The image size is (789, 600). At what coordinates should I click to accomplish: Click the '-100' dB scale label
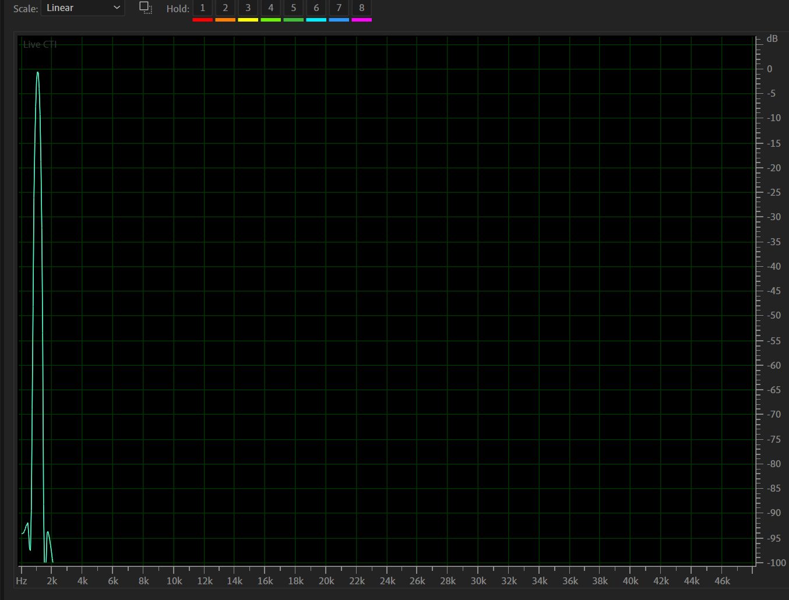[776, 563]
